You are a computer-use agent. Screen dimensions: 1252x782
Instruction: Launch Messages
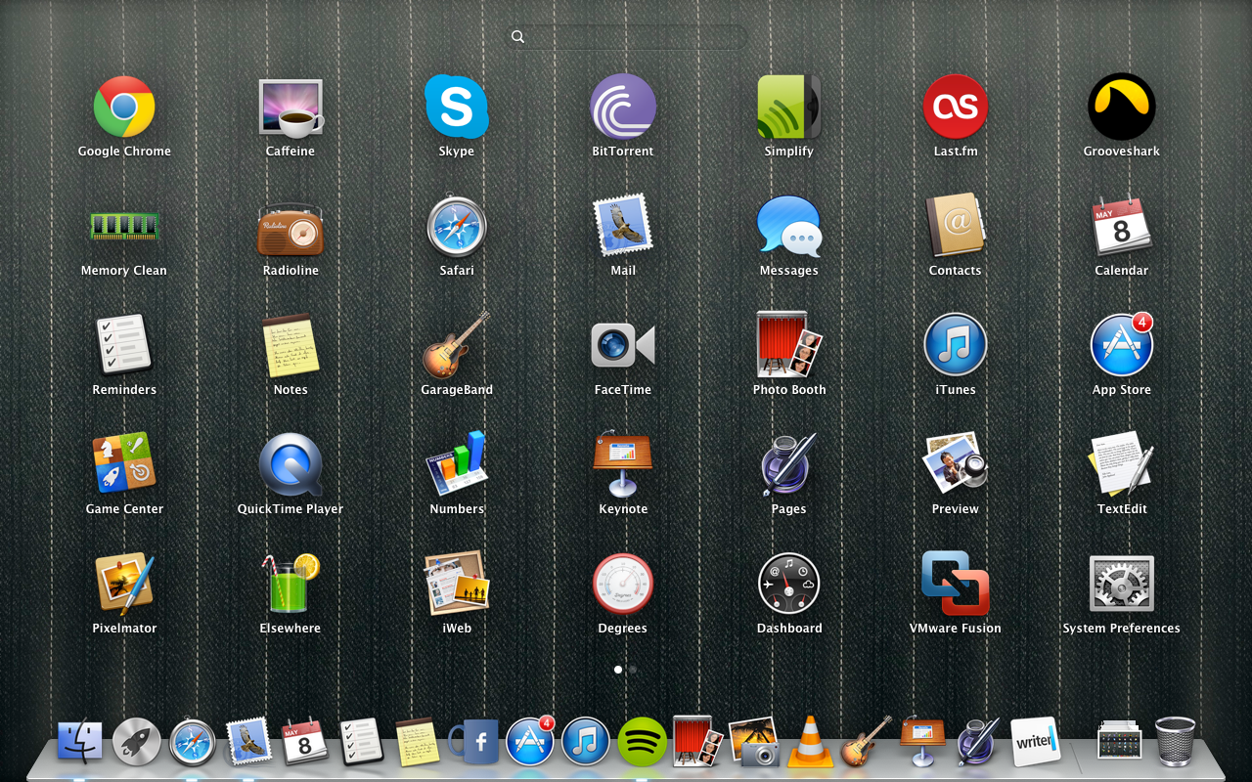pyautogui.click(x=789, y=226)
